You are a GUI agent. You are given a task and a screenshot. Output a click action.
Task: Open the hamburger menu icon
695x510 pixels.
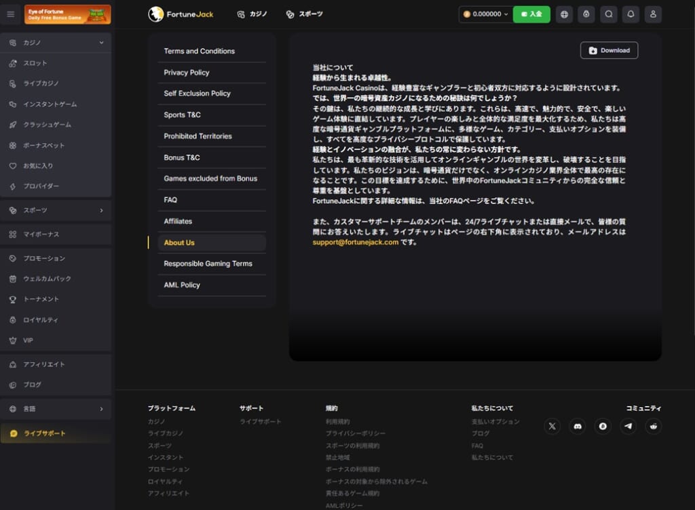click(x=11, y=14)
